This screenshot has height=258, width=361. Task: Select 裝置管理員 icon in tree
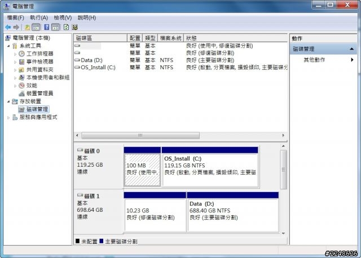point(21,94)
